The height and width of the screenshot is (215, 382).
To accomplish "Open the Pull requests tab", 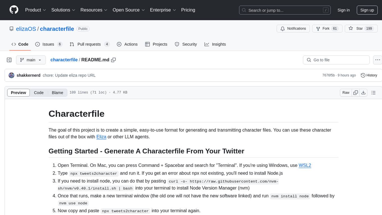I will point(89,44).
